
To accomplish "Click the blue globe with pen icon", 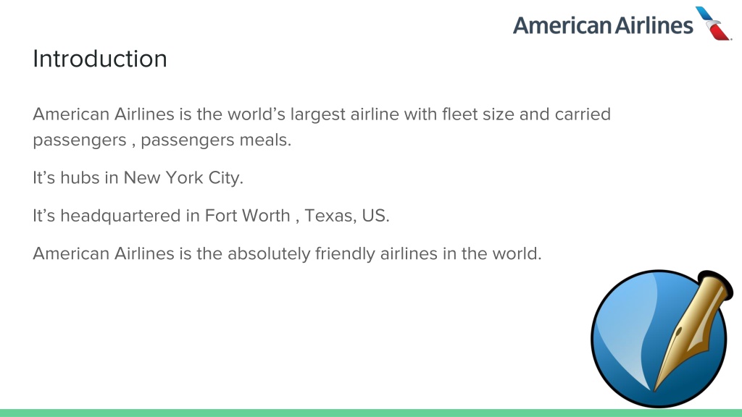I will (662, 339).
